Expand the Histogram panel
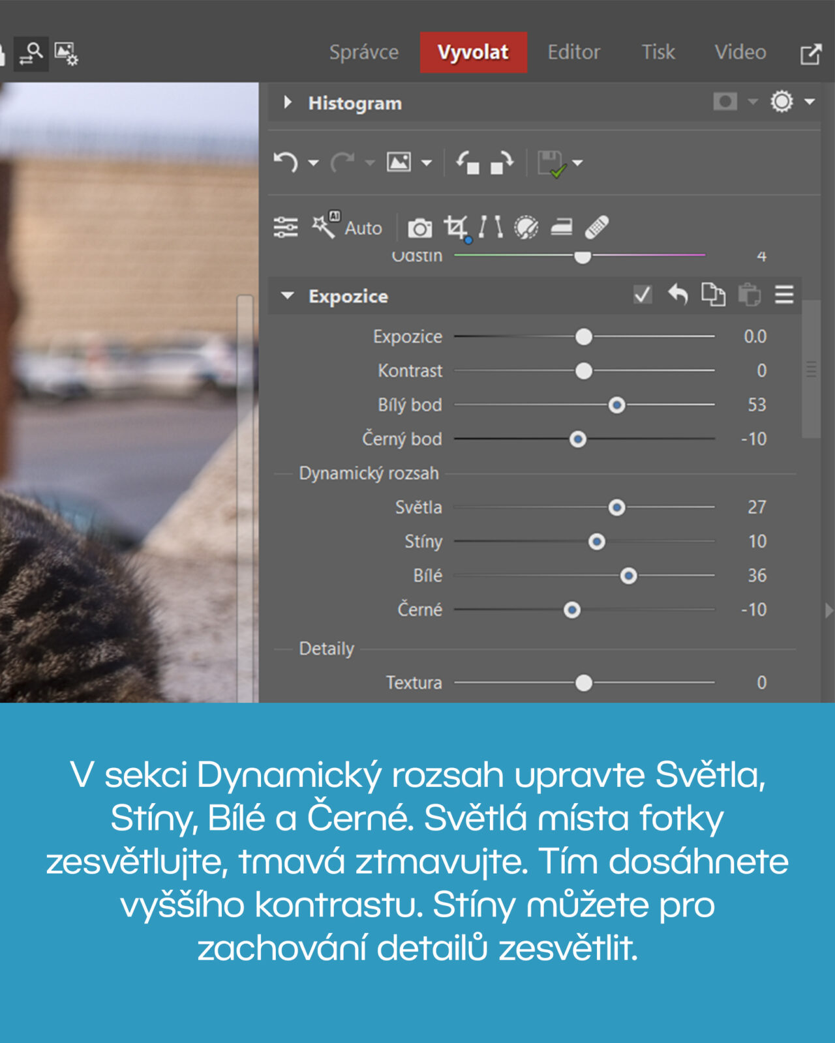The image size is (835, 1043). (x=288, y=102)
